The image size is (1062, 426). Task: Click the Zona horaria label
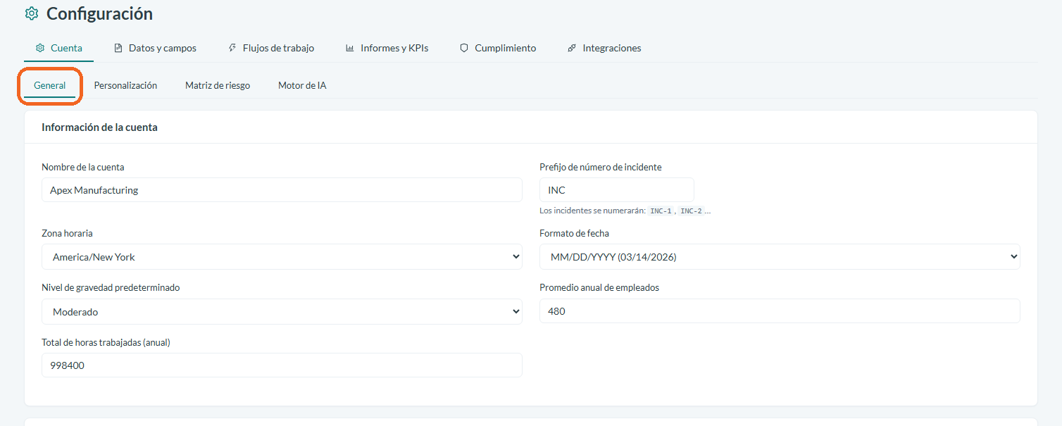tap(67, 233)
